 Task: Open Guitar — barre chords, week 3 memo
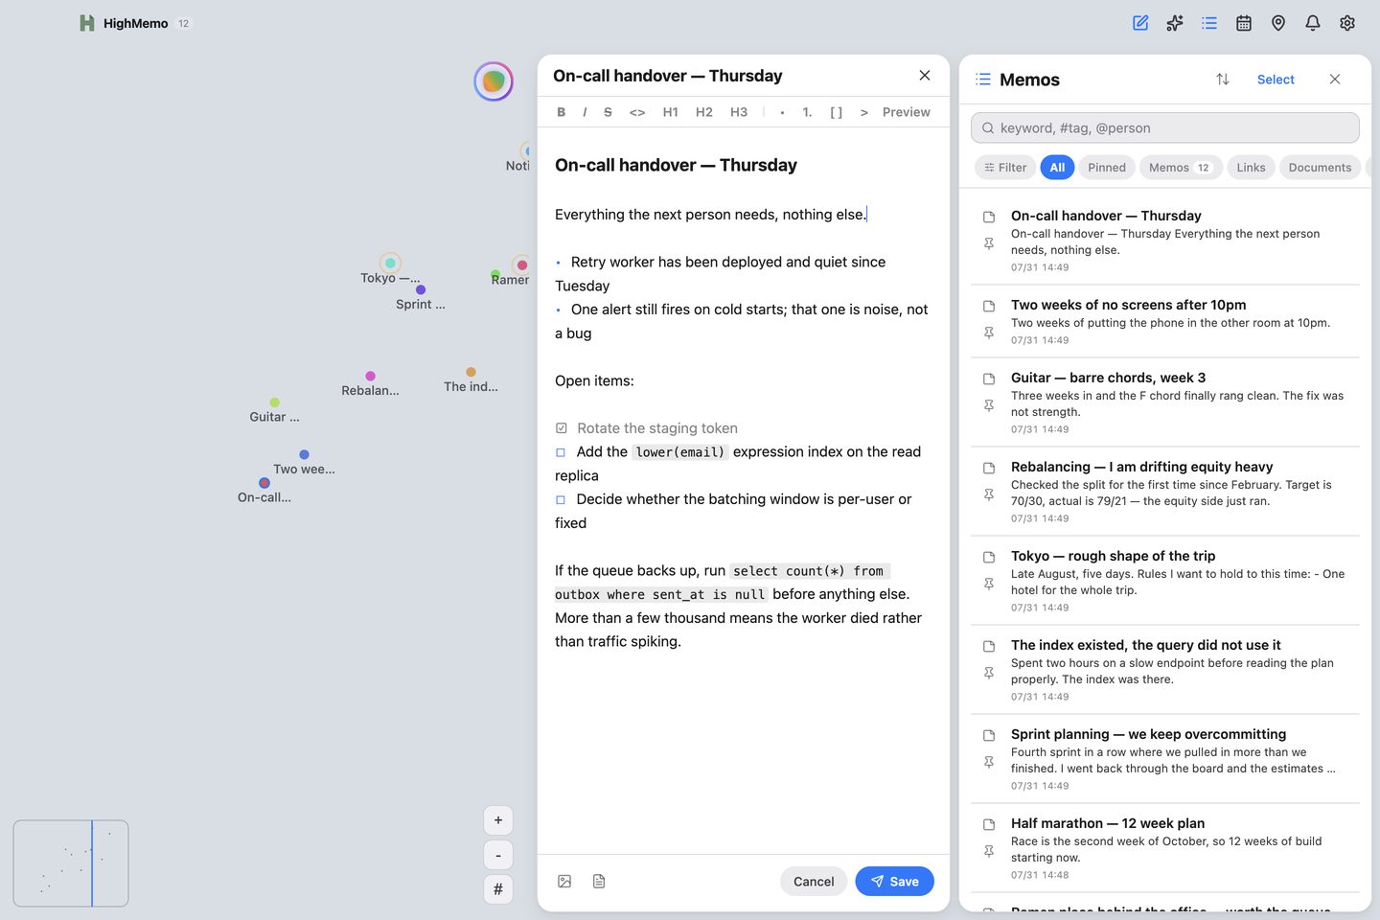(x=1165, y=402)
